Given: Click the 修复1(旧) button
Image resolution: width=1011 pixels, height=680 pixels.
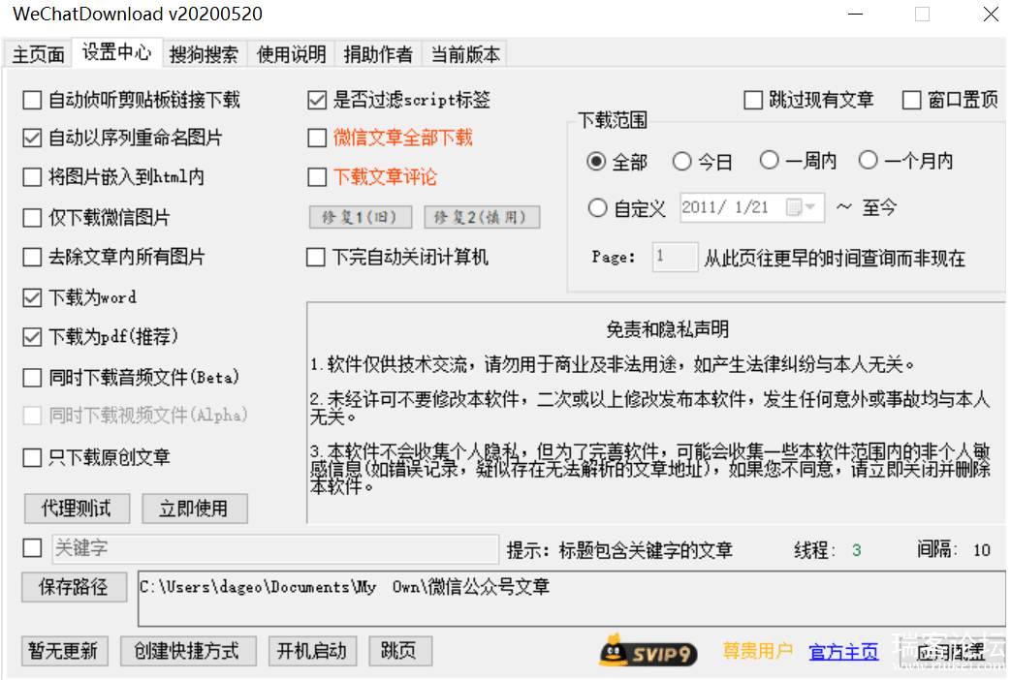Looking at the screenshot, I should point(361,217).
